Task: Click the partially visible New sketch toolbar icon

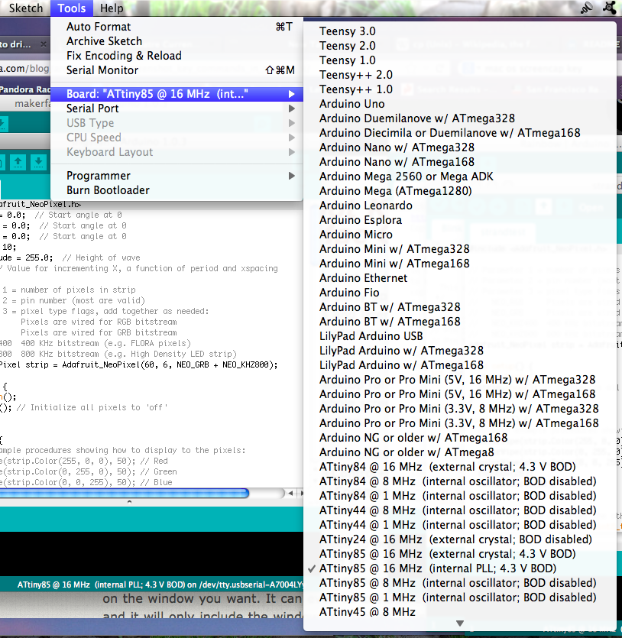Action: 2,161
